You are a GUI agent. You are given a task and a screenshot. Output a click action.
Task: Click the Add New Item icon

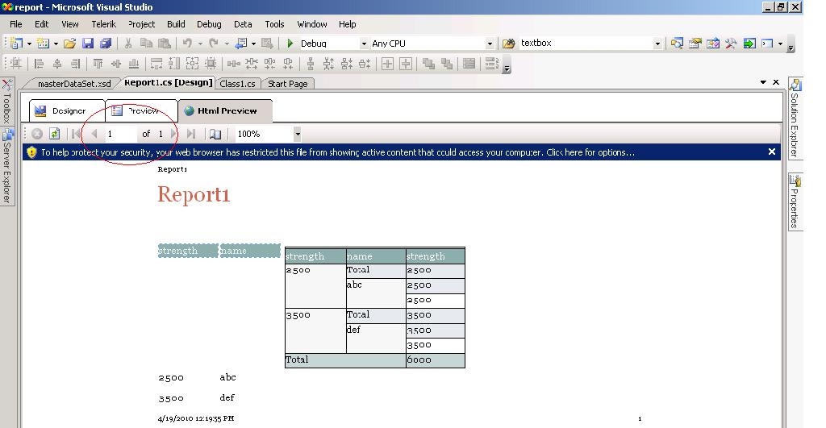[44, 44]
